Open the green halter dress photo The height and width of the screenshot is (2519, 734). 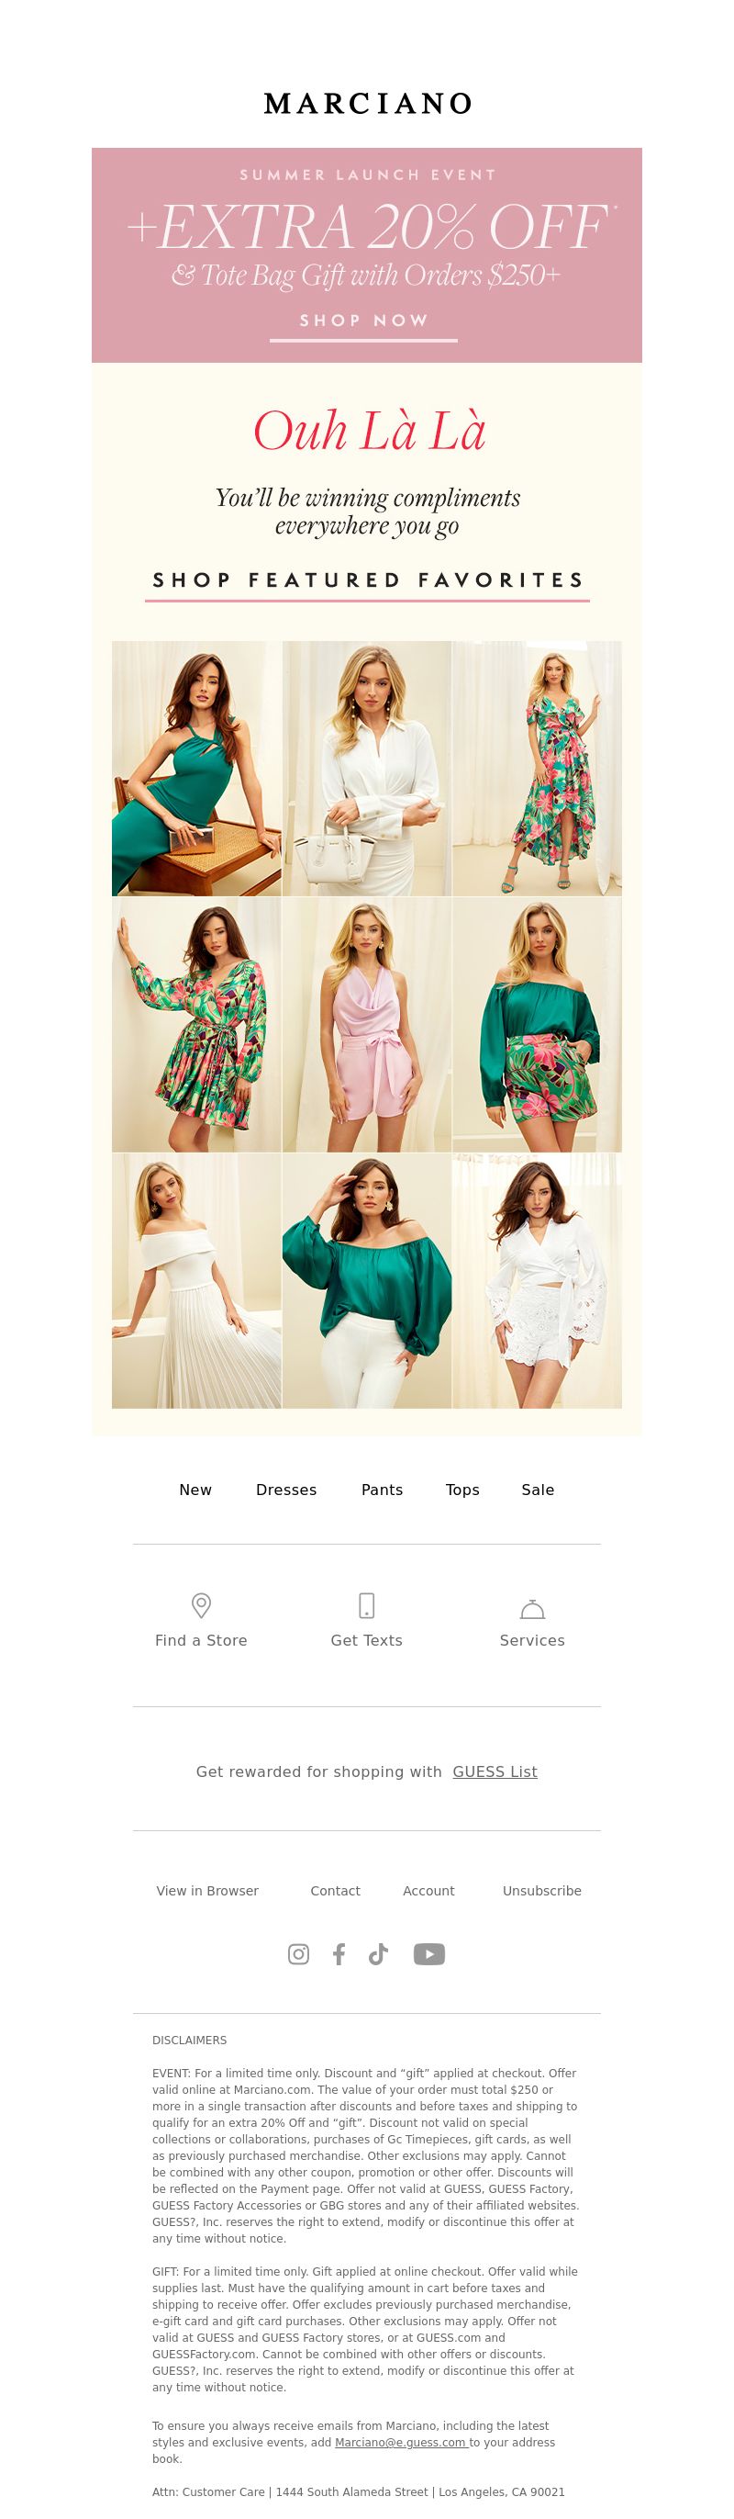(x=196, y=769)
